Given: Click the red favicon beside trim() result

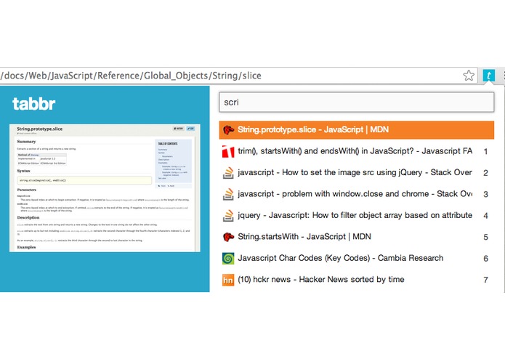Looking at the screenshot, I should (x=228, y=152).
